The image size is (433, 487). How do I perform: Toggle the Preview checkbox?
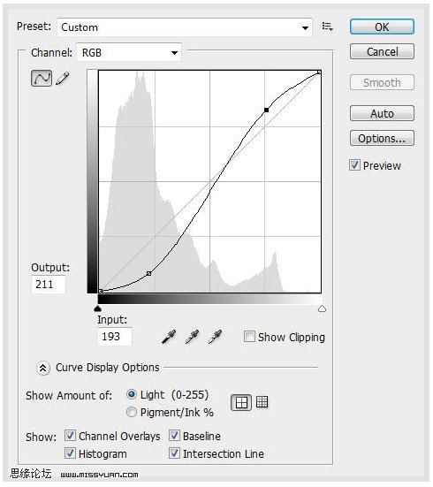354,165
